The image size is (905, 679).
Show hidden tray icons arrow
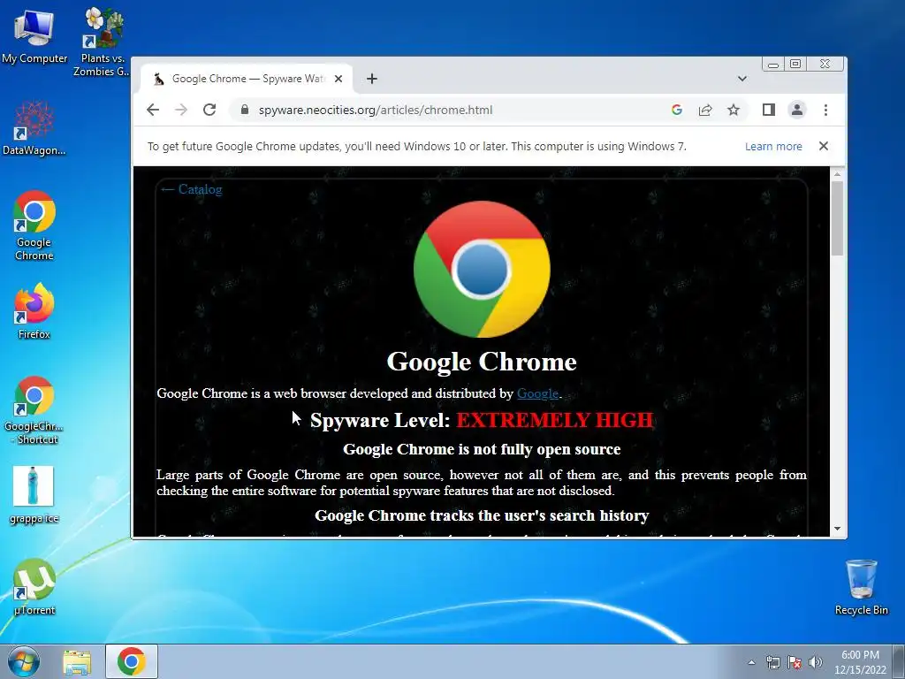coord(751,662)
